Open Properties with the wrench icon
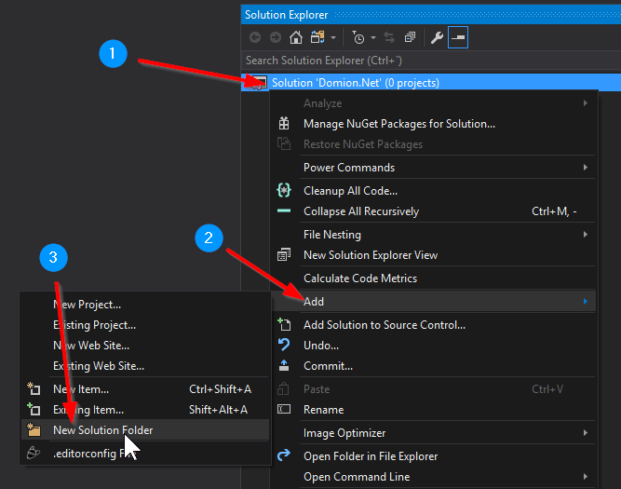 (437, 37)
